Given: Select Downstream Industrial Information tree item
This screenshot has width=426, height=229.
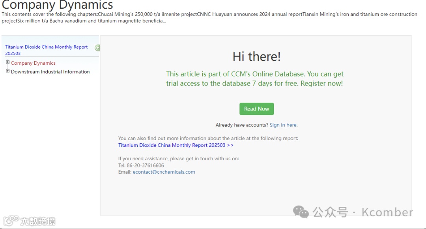Looking at the screenshot, I should click(x=50, y=72).
